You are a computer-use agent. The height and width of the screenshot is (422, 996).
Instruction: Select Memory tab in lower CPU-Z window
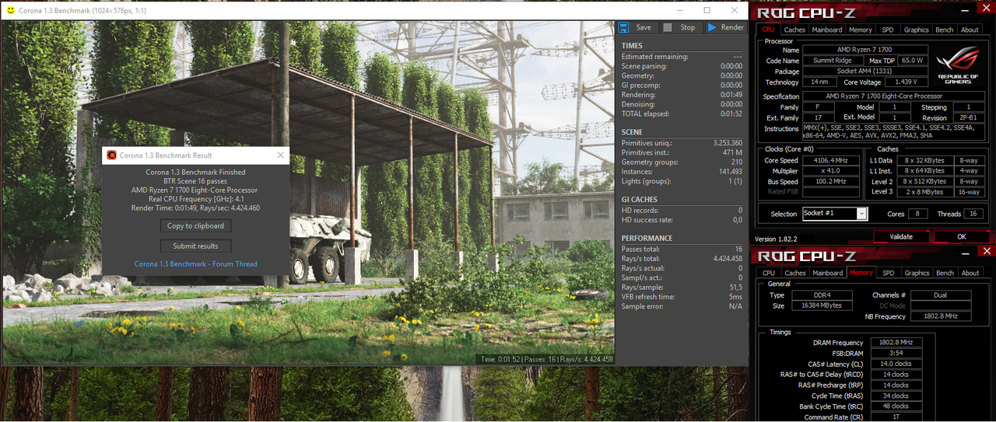861,272
